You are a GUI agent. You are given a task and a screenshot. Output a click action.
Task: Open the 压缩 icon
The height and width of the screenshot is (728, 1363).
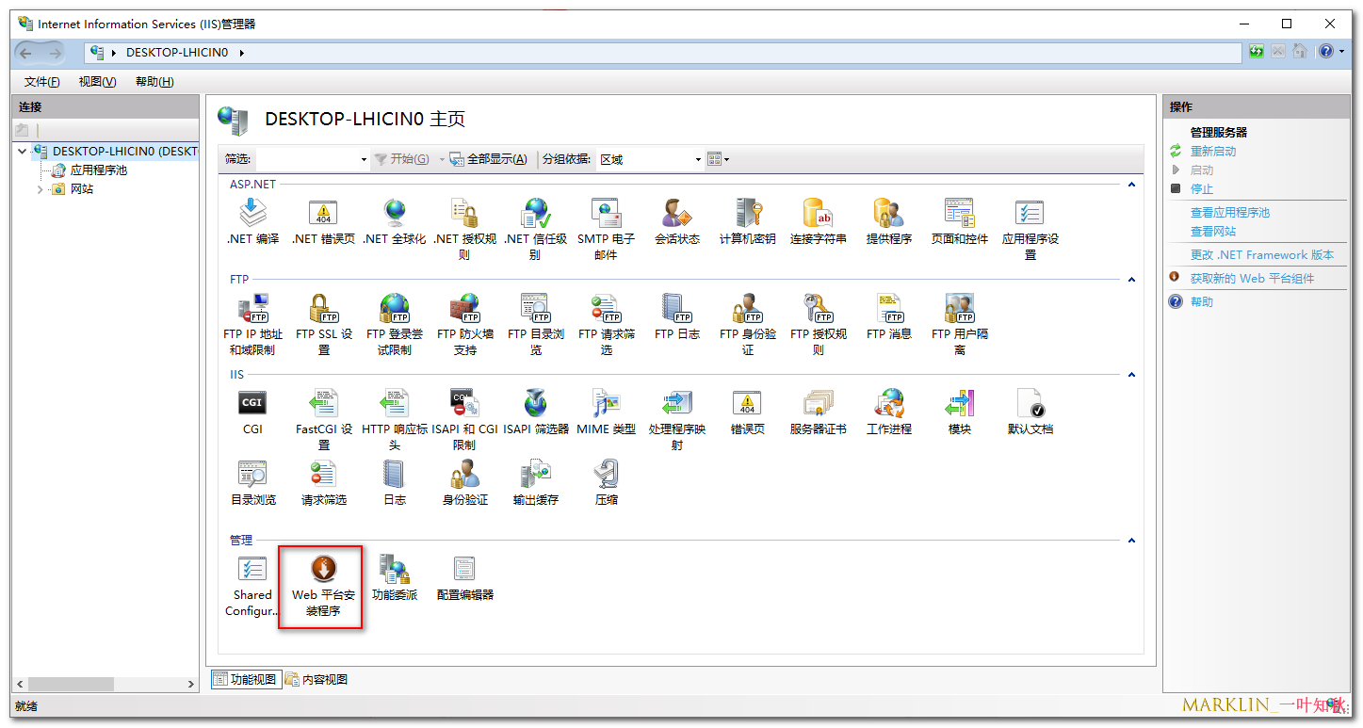606,474
